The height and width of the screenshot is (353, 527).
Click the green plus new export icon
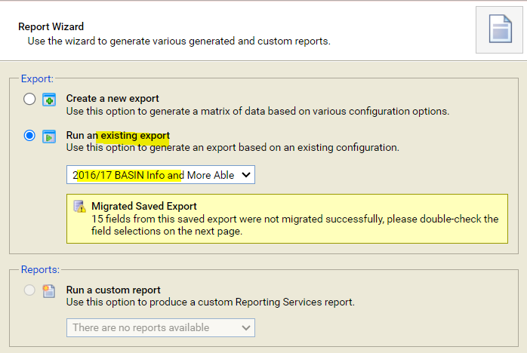(x=49, y=100)
